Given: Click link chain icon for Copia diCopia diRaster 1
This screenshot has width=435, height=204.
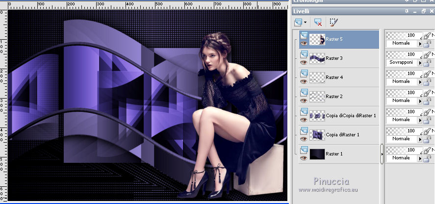Looking at the screenshot, I should coord(428,112).
